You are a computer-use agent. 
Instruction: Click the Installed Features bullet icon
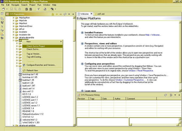click(x=82, y=33)
